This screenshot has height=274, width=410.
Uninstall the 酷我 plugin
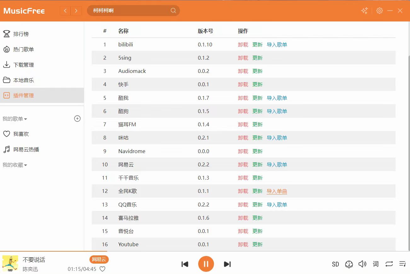click(x=243, y=98)
